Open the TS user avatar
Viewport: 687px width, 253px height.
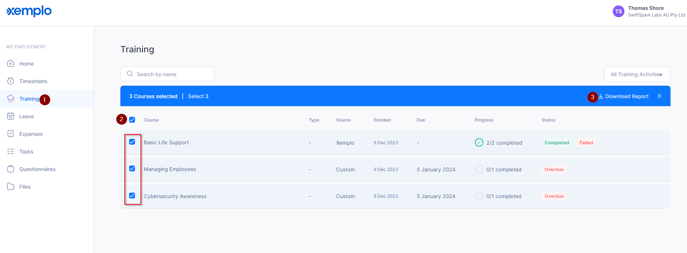pyautogui.click(x=619, y=11)
